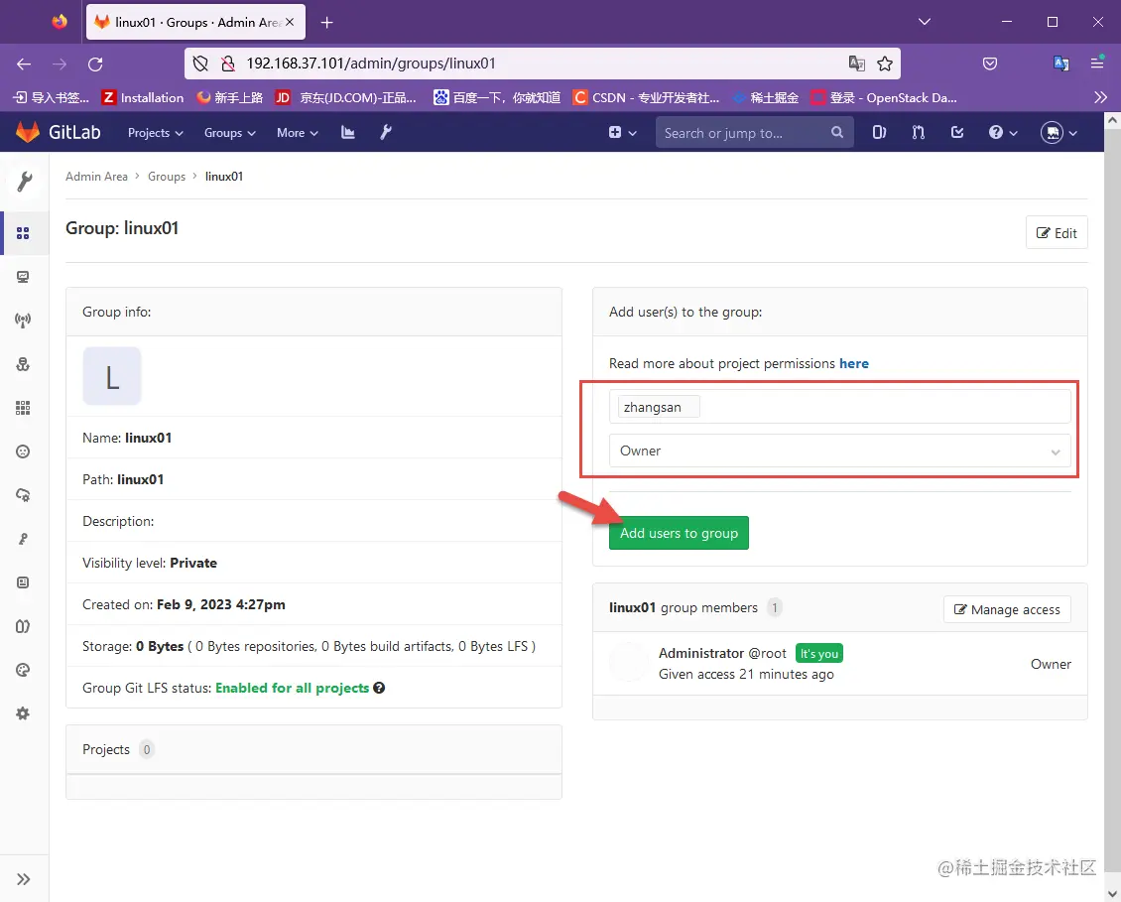Click the translation extension toolbar icon

1060,64
